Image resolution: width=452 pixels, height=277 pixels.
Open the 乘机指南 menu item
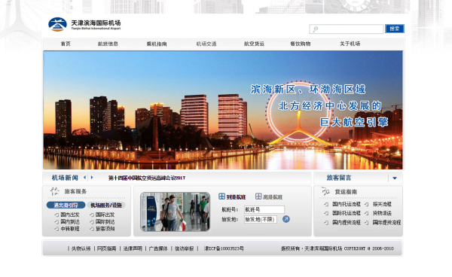coord(157,44)
